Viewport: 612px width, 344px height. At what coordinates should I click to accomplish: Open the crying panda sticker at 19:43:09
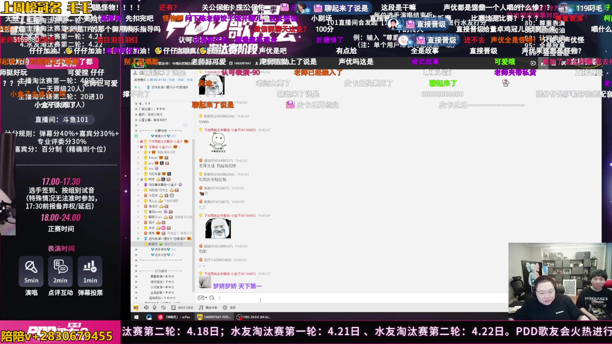click(218, 228)
